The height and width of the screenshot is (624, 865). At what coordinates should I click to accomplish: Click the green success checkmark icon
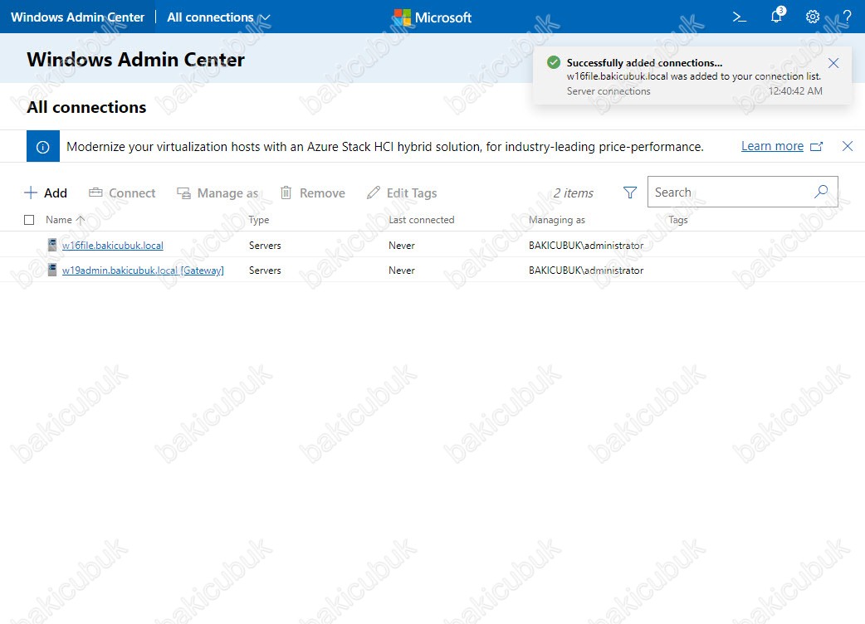tap(554, 62)
